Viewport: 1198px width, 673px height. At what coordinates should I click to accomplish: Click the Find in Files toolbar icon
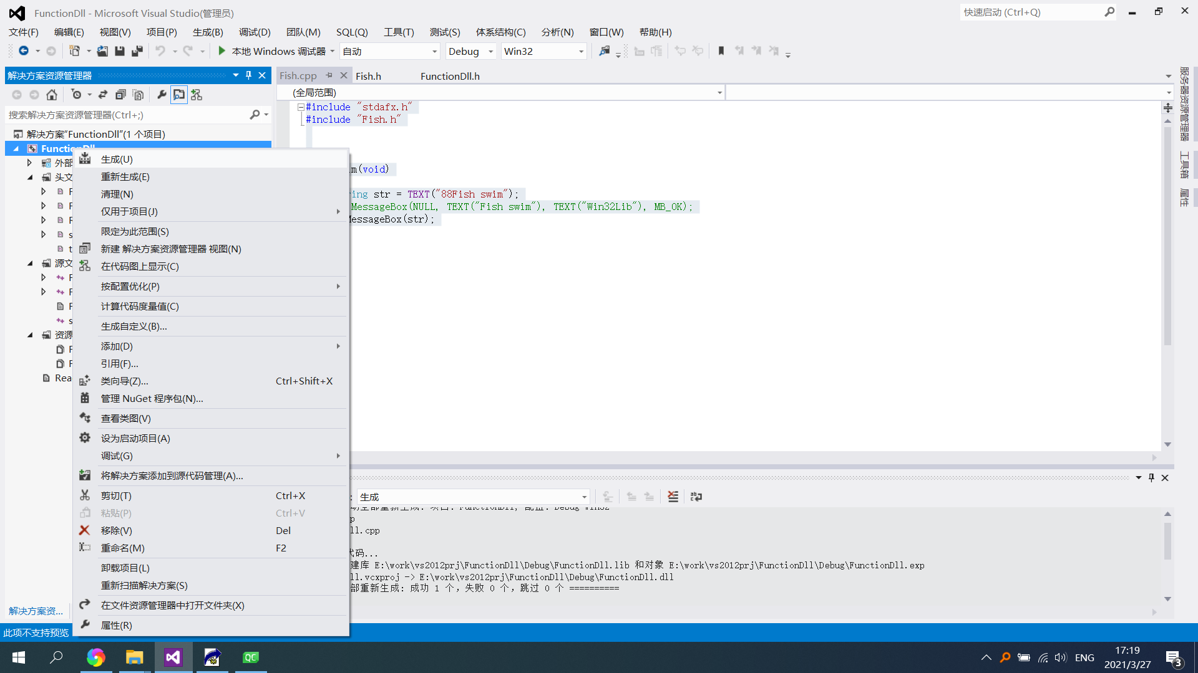(604, 51)
